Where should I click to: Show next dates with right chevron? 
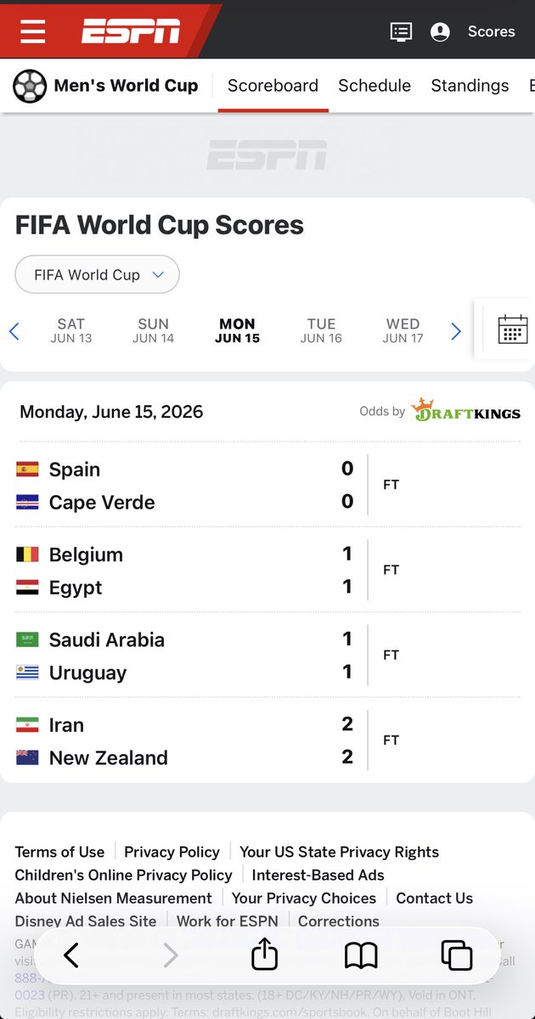click(x=456, y=331)
